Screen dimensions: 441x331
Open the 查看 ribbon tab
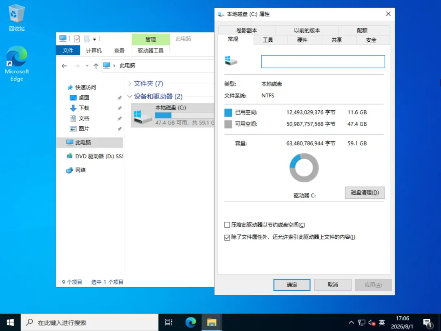click(119, 51)
